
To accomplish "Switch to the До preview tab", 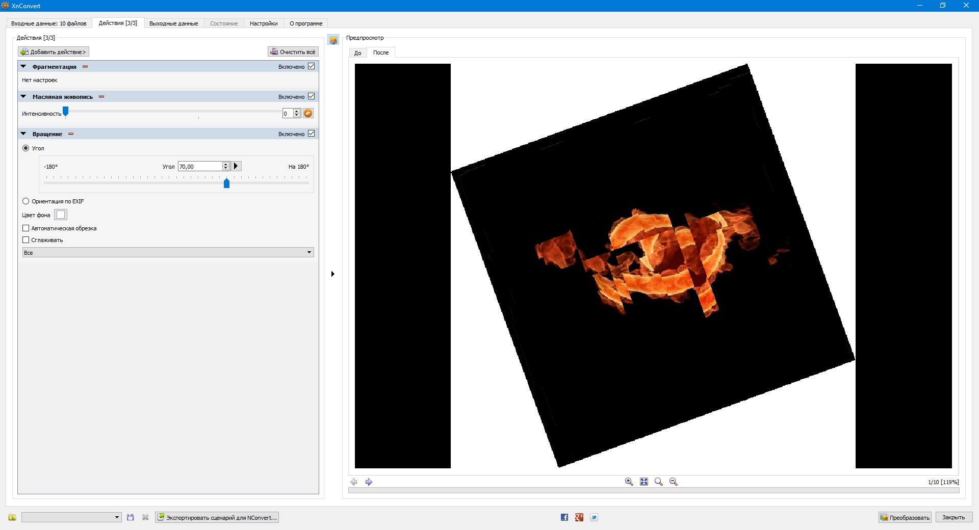I will tap(357, 53).
